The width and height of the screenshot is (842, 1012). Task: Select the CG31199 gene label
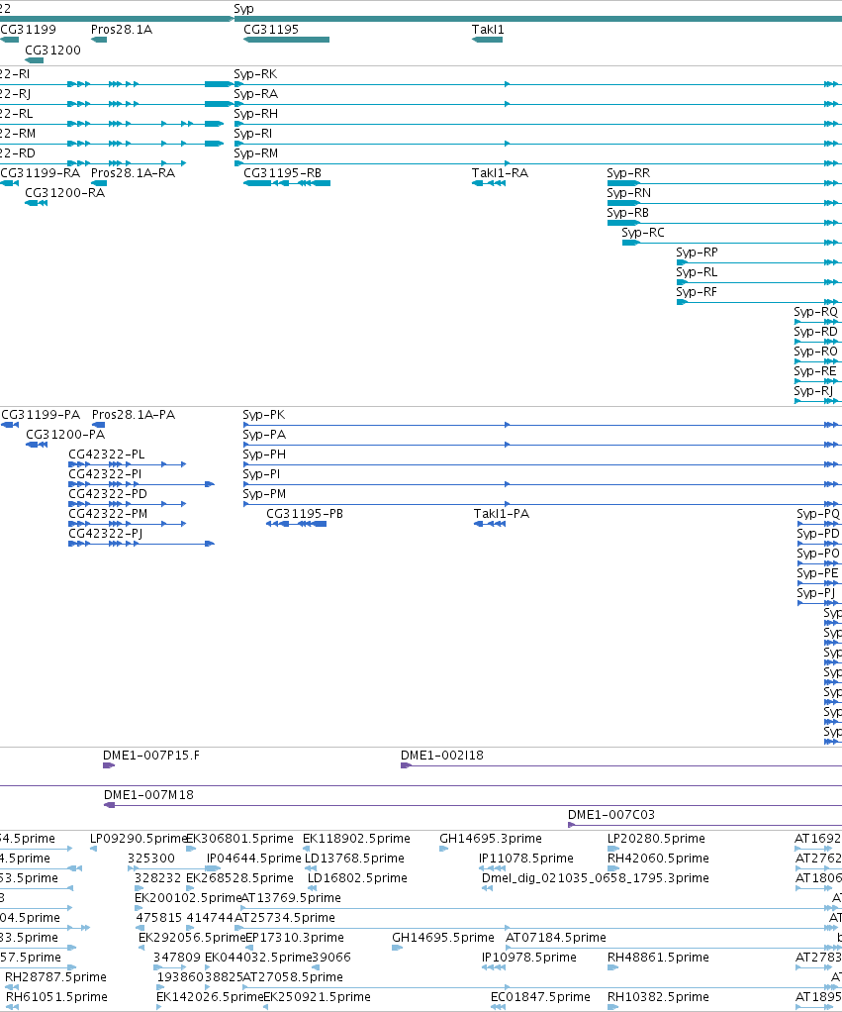(29, 30)
